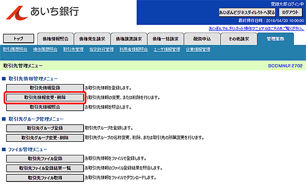Switch to 融資申込 tab
Viewport: 306px width, 188px height.
[202, 39]
